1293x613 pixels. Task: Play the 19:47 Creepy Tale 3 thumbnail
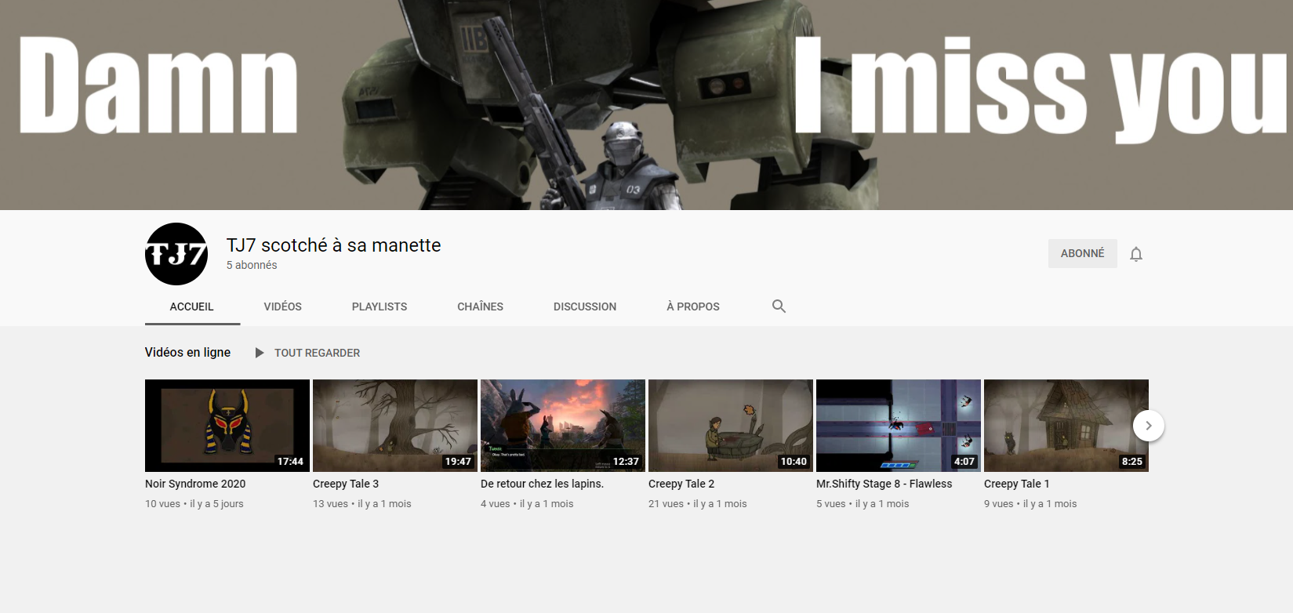[x=395, y=426]
